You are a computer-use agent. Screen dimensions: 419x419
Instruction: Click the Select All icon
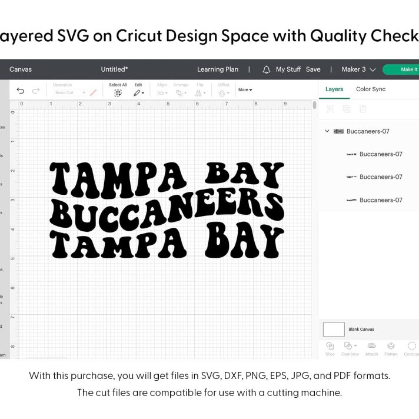pyautogui.click(x=118, y=93)
